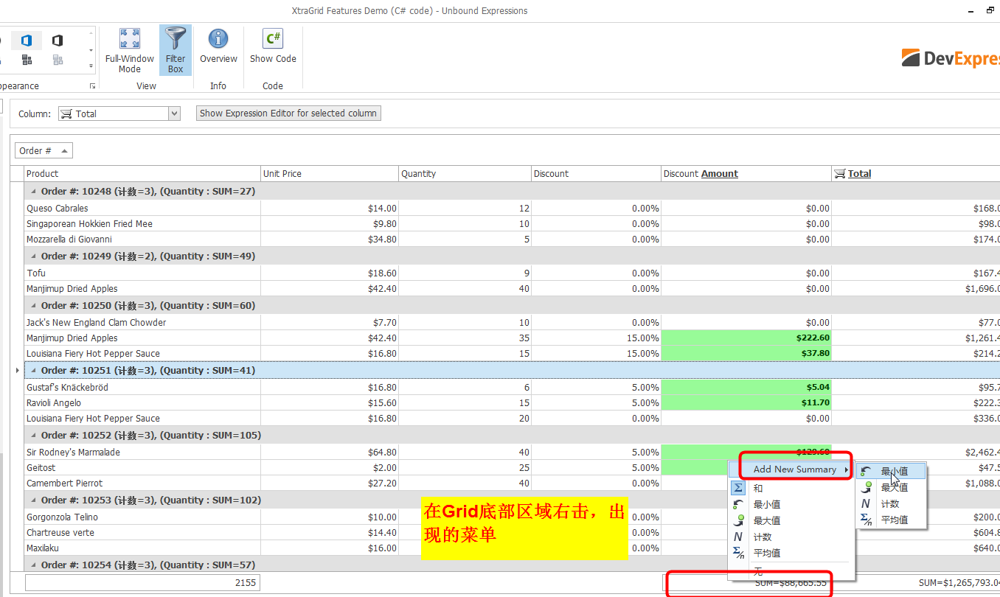The image size is (1000, 597).
Task: Expand the skin gallery dropdown arrow
Action: (91, 66)
